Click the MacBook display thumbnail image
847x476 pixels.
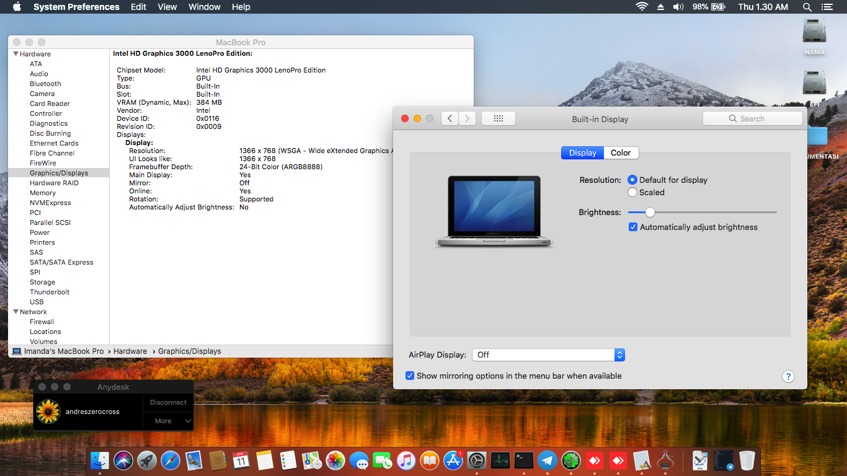[x=494, y=212]
